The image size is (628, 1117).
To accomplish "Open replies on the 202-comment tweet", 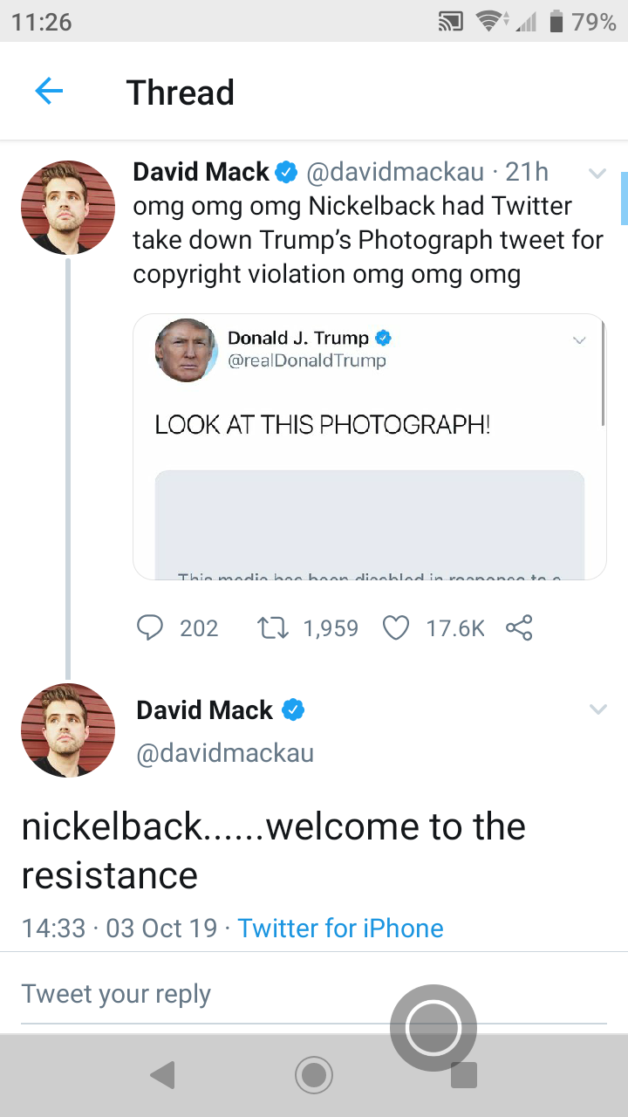I will (x=152, y=628).
